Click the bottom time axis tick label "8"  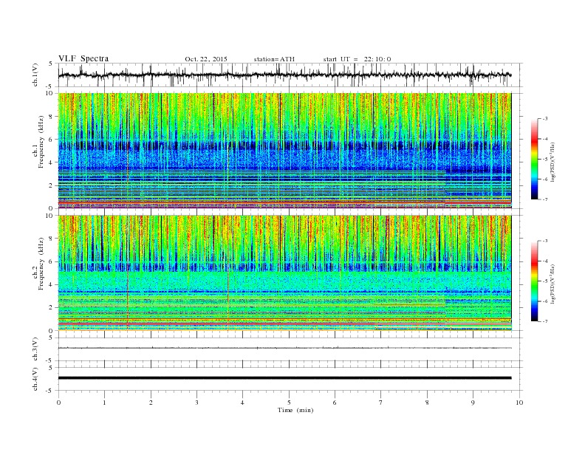(427, 403)
